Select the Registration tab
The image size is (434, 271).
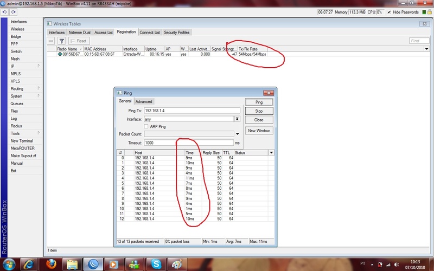[126, 32]
